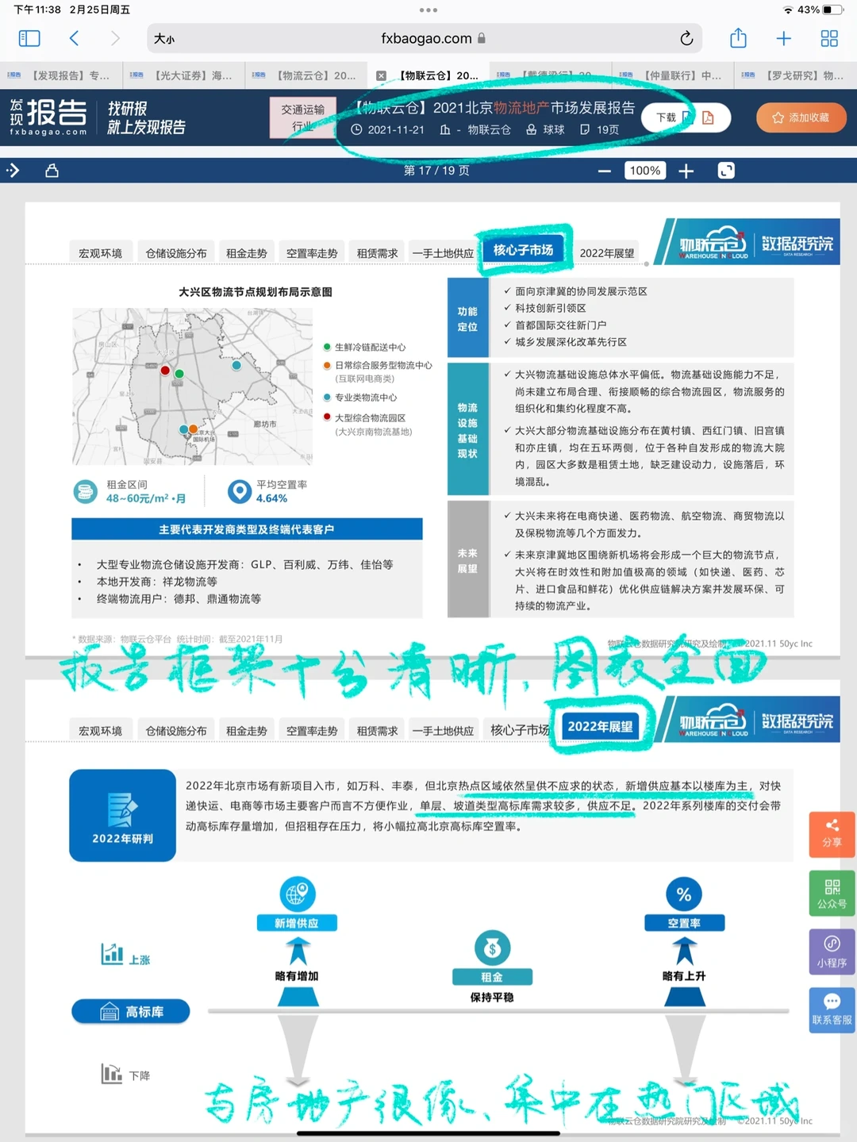Viewport: 857px width, 1142px height.
Task: Click the 下降 bar chart icon
Action: (112, 1073)
